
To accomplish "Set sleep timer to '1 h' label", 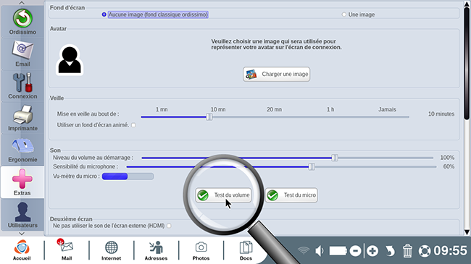I will click(330, 109).
